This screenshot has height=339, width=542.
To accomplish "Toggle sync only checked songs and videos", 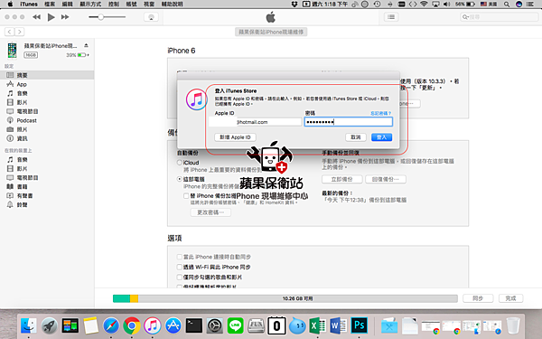I will pyautogui.click(x=179, y=278).
